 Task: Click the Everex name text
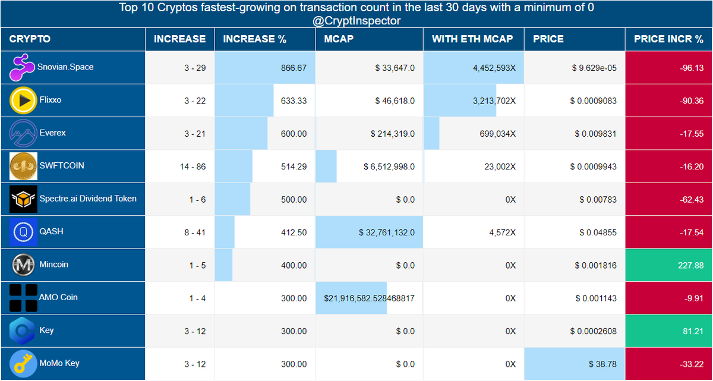(52, 133)
